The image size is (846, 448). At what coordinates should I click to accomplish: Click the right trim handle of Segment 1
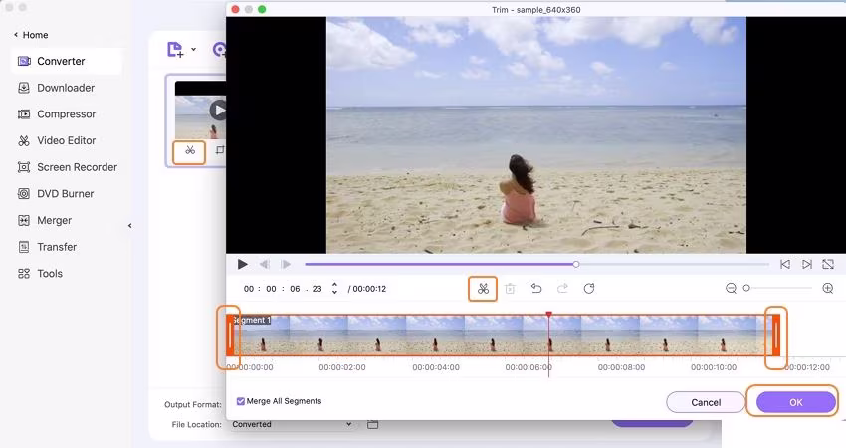[x=776, y=336]
